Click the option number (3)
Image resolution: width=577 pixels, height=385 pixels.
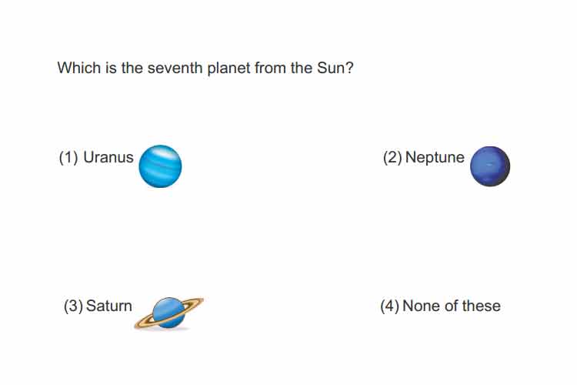point(73,306)
